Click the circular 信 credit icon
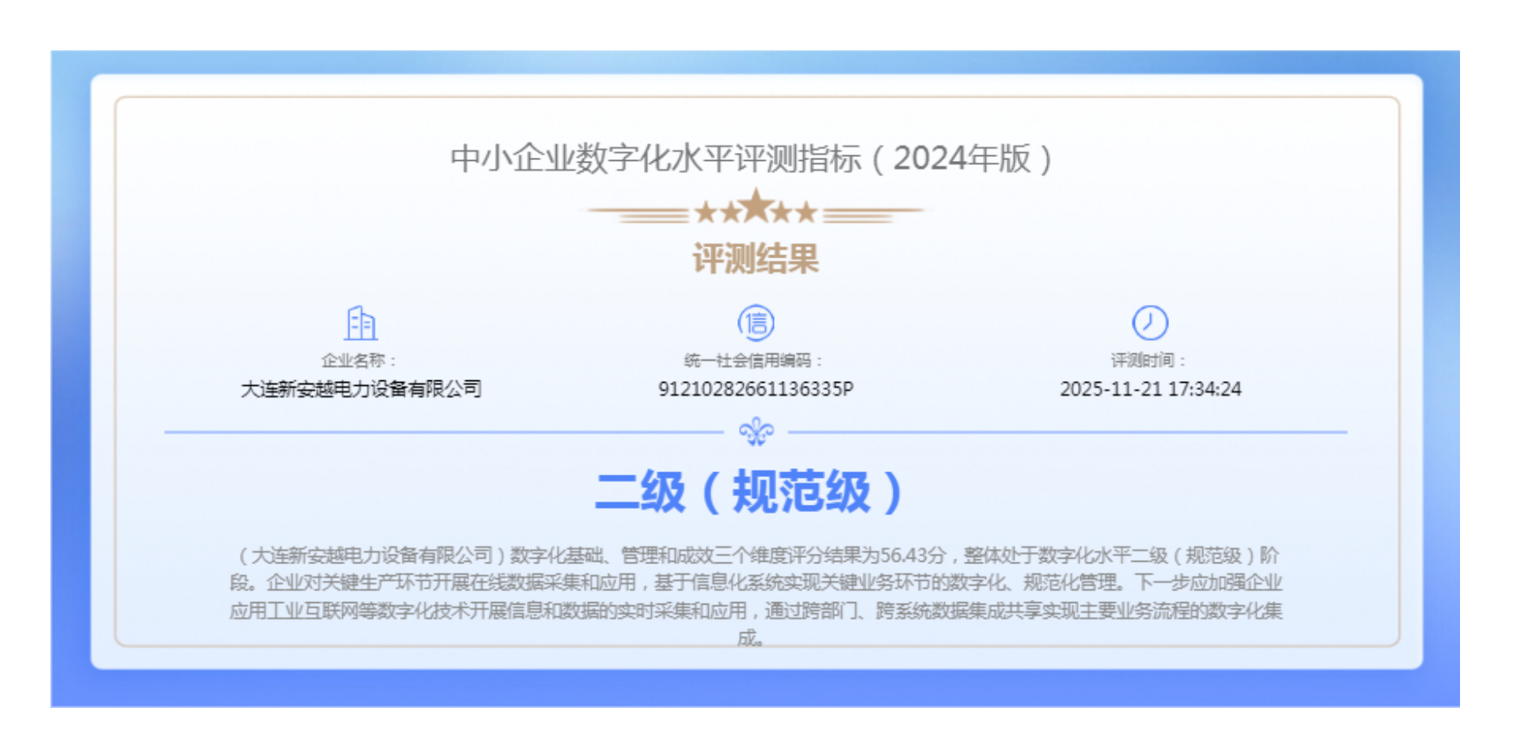 756,323
